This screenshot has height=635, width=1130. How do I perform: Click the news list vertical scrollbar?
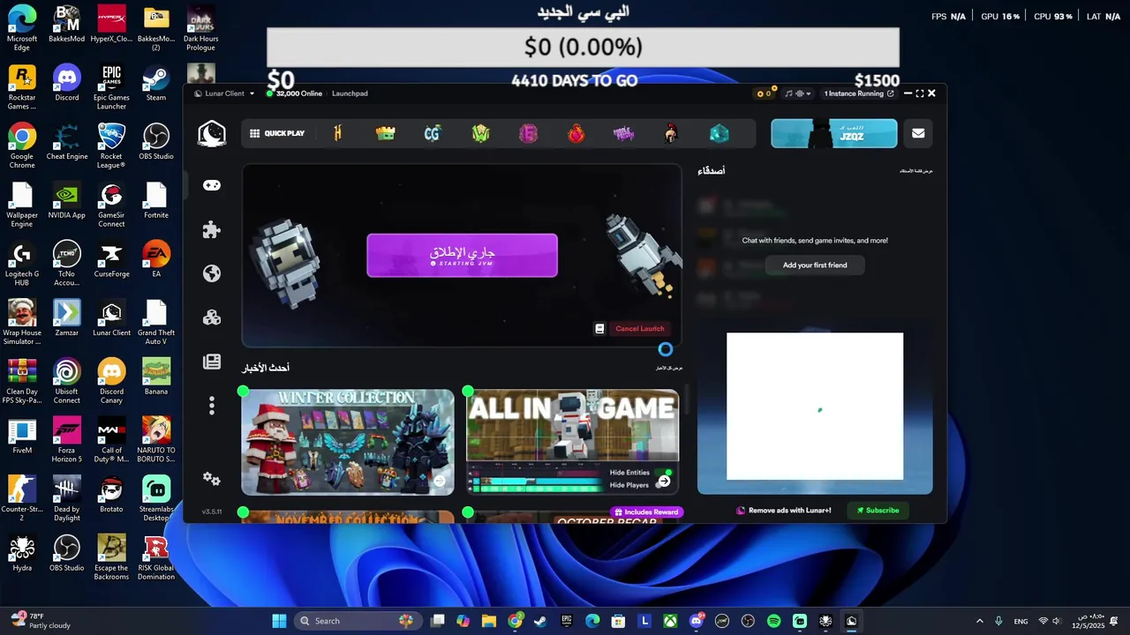686,400
